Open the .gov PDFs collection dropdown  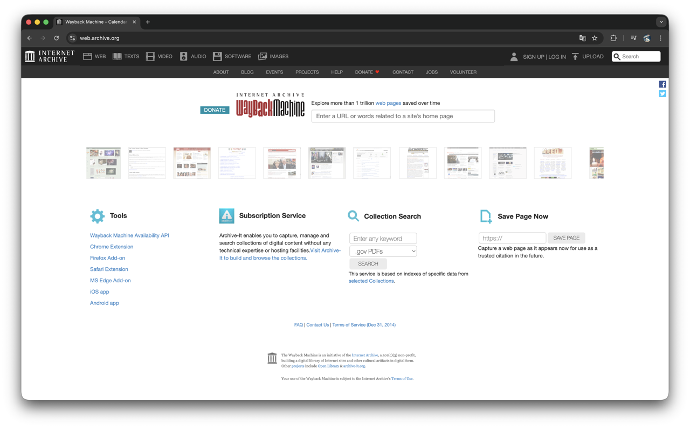coord(383,251)
